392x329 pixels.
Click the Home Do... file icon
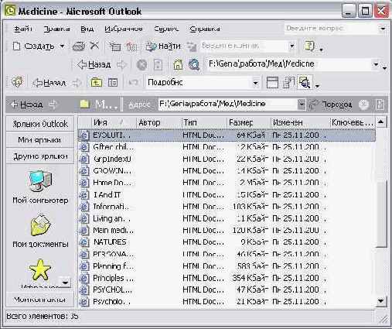pyautogui.click(x=84, y=183)
